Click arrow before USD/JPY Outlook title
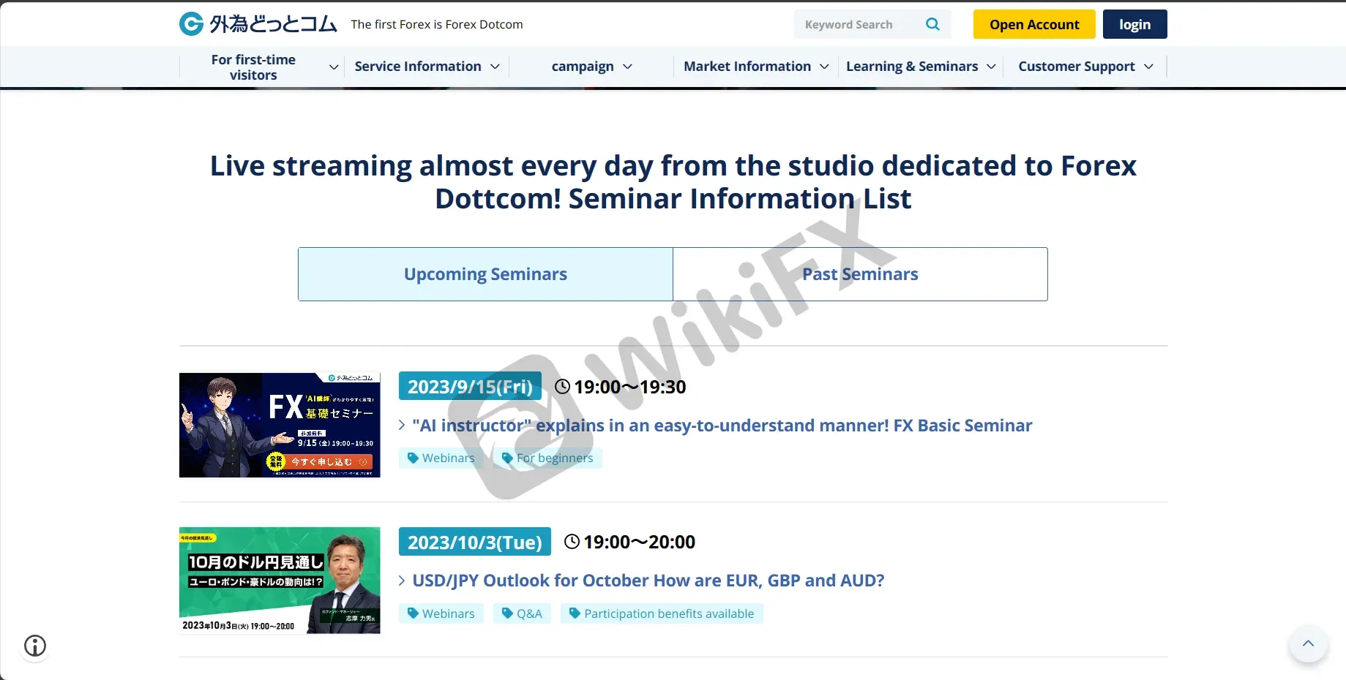The height and width of the screenshot is (680, 1346). tap(402, 581)
